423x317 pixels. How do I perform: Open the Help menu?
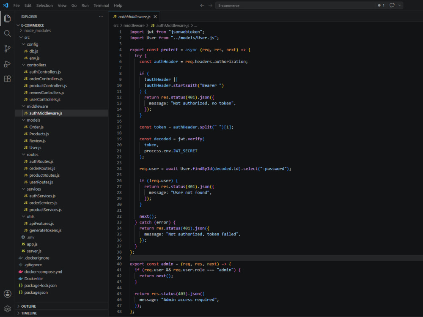point(118,5)
